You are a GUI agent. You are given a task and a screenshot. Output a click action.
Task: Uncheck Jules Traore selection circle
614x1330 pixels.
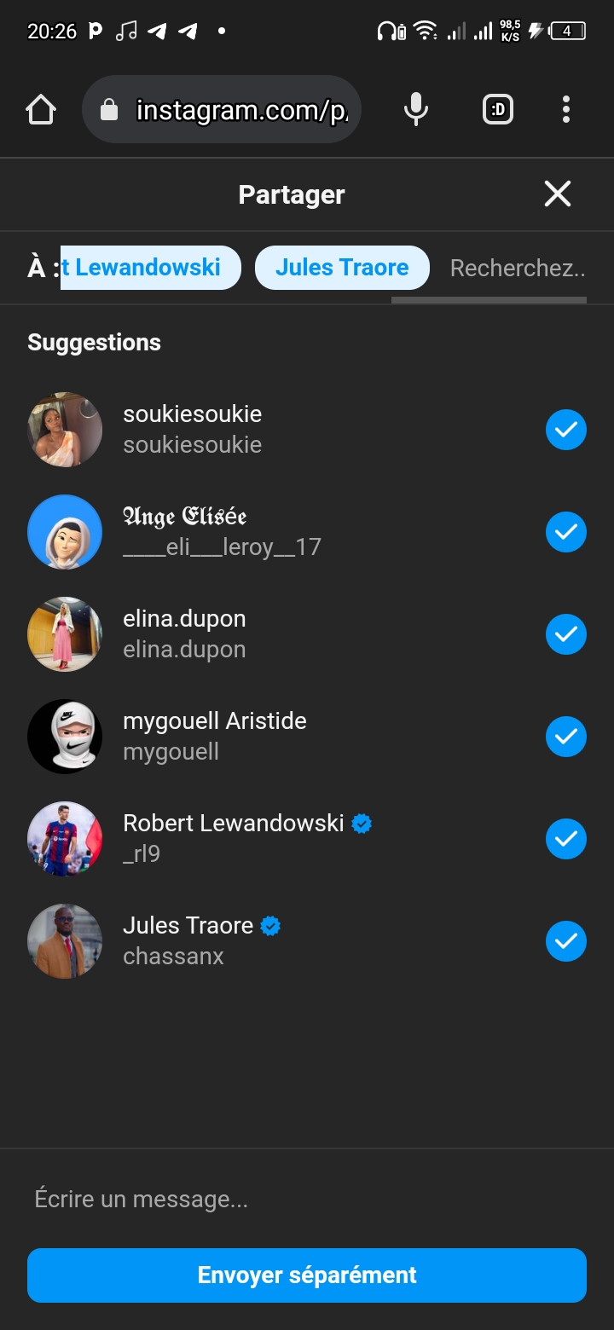(x=566, y=941)
